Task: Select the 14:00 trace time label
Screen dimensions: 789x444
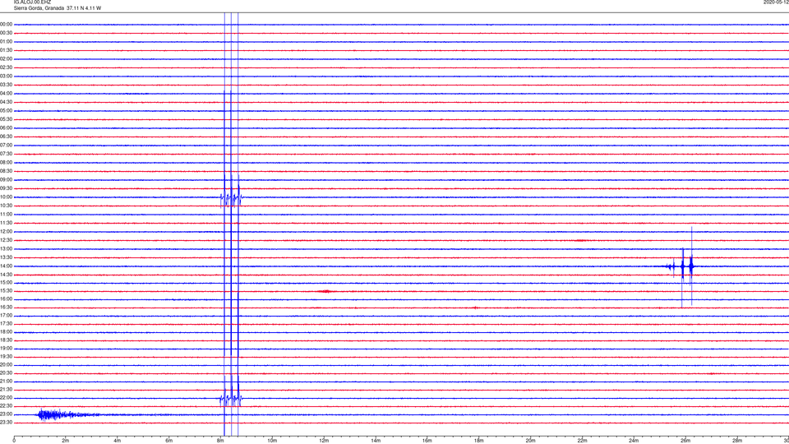Action: 6,266
